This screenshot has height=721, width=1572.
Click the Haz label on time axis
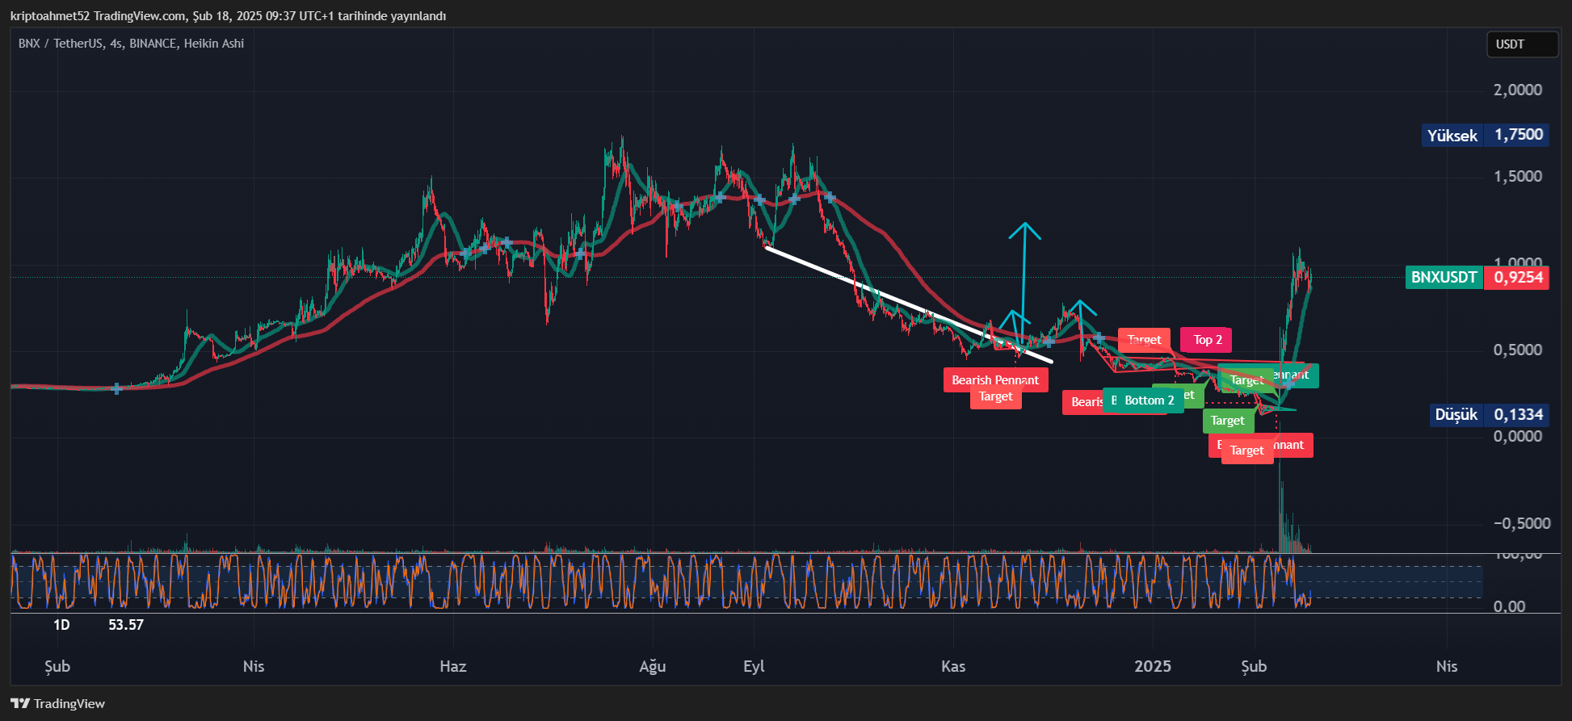(452, 666)
